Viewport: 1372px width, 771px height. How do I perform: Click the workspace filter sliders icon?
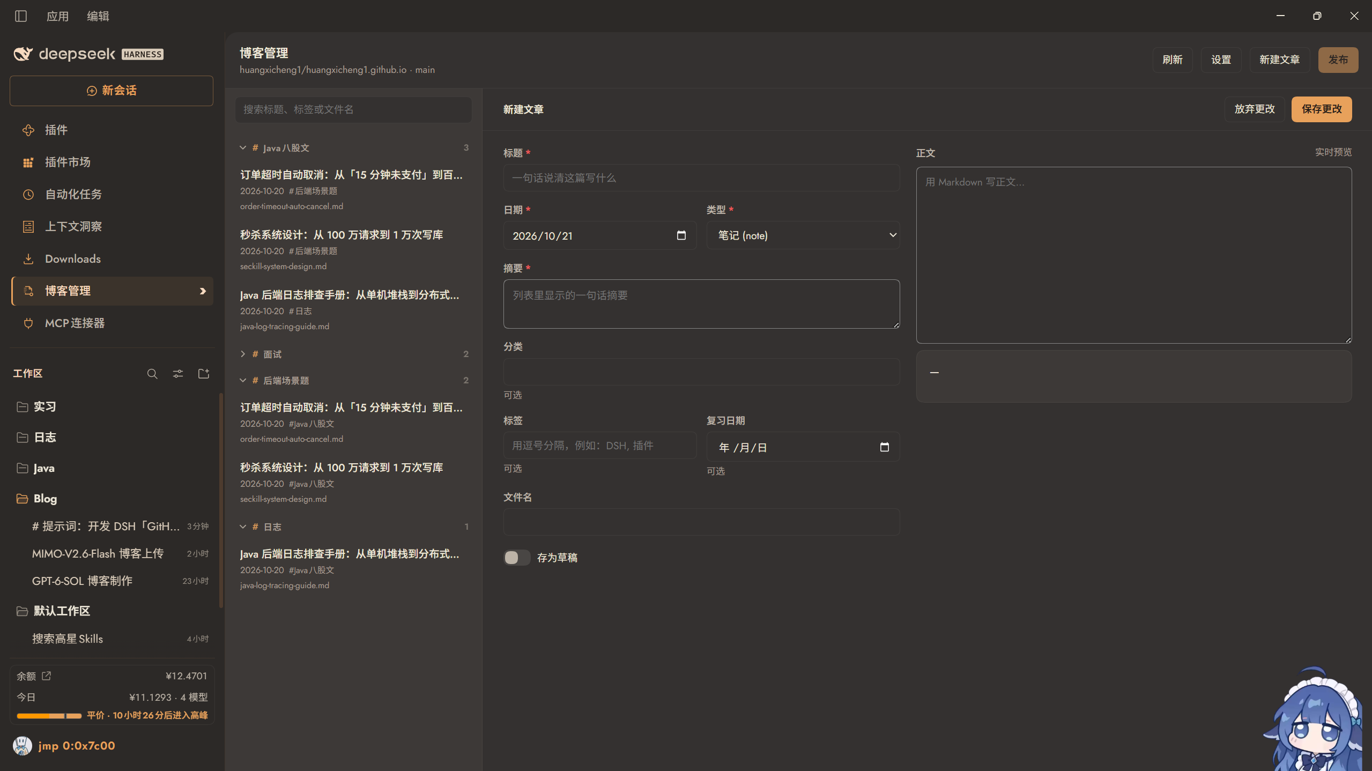pyautogui.click(x=178, y=374)
